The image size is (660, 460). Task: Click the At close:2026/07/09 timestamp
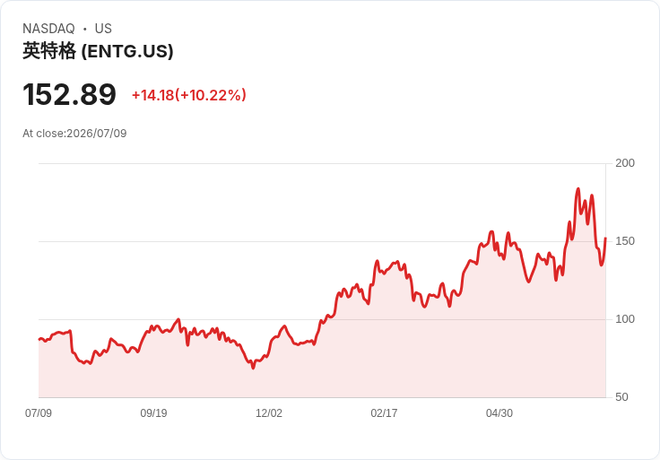(x=74, y=134)
